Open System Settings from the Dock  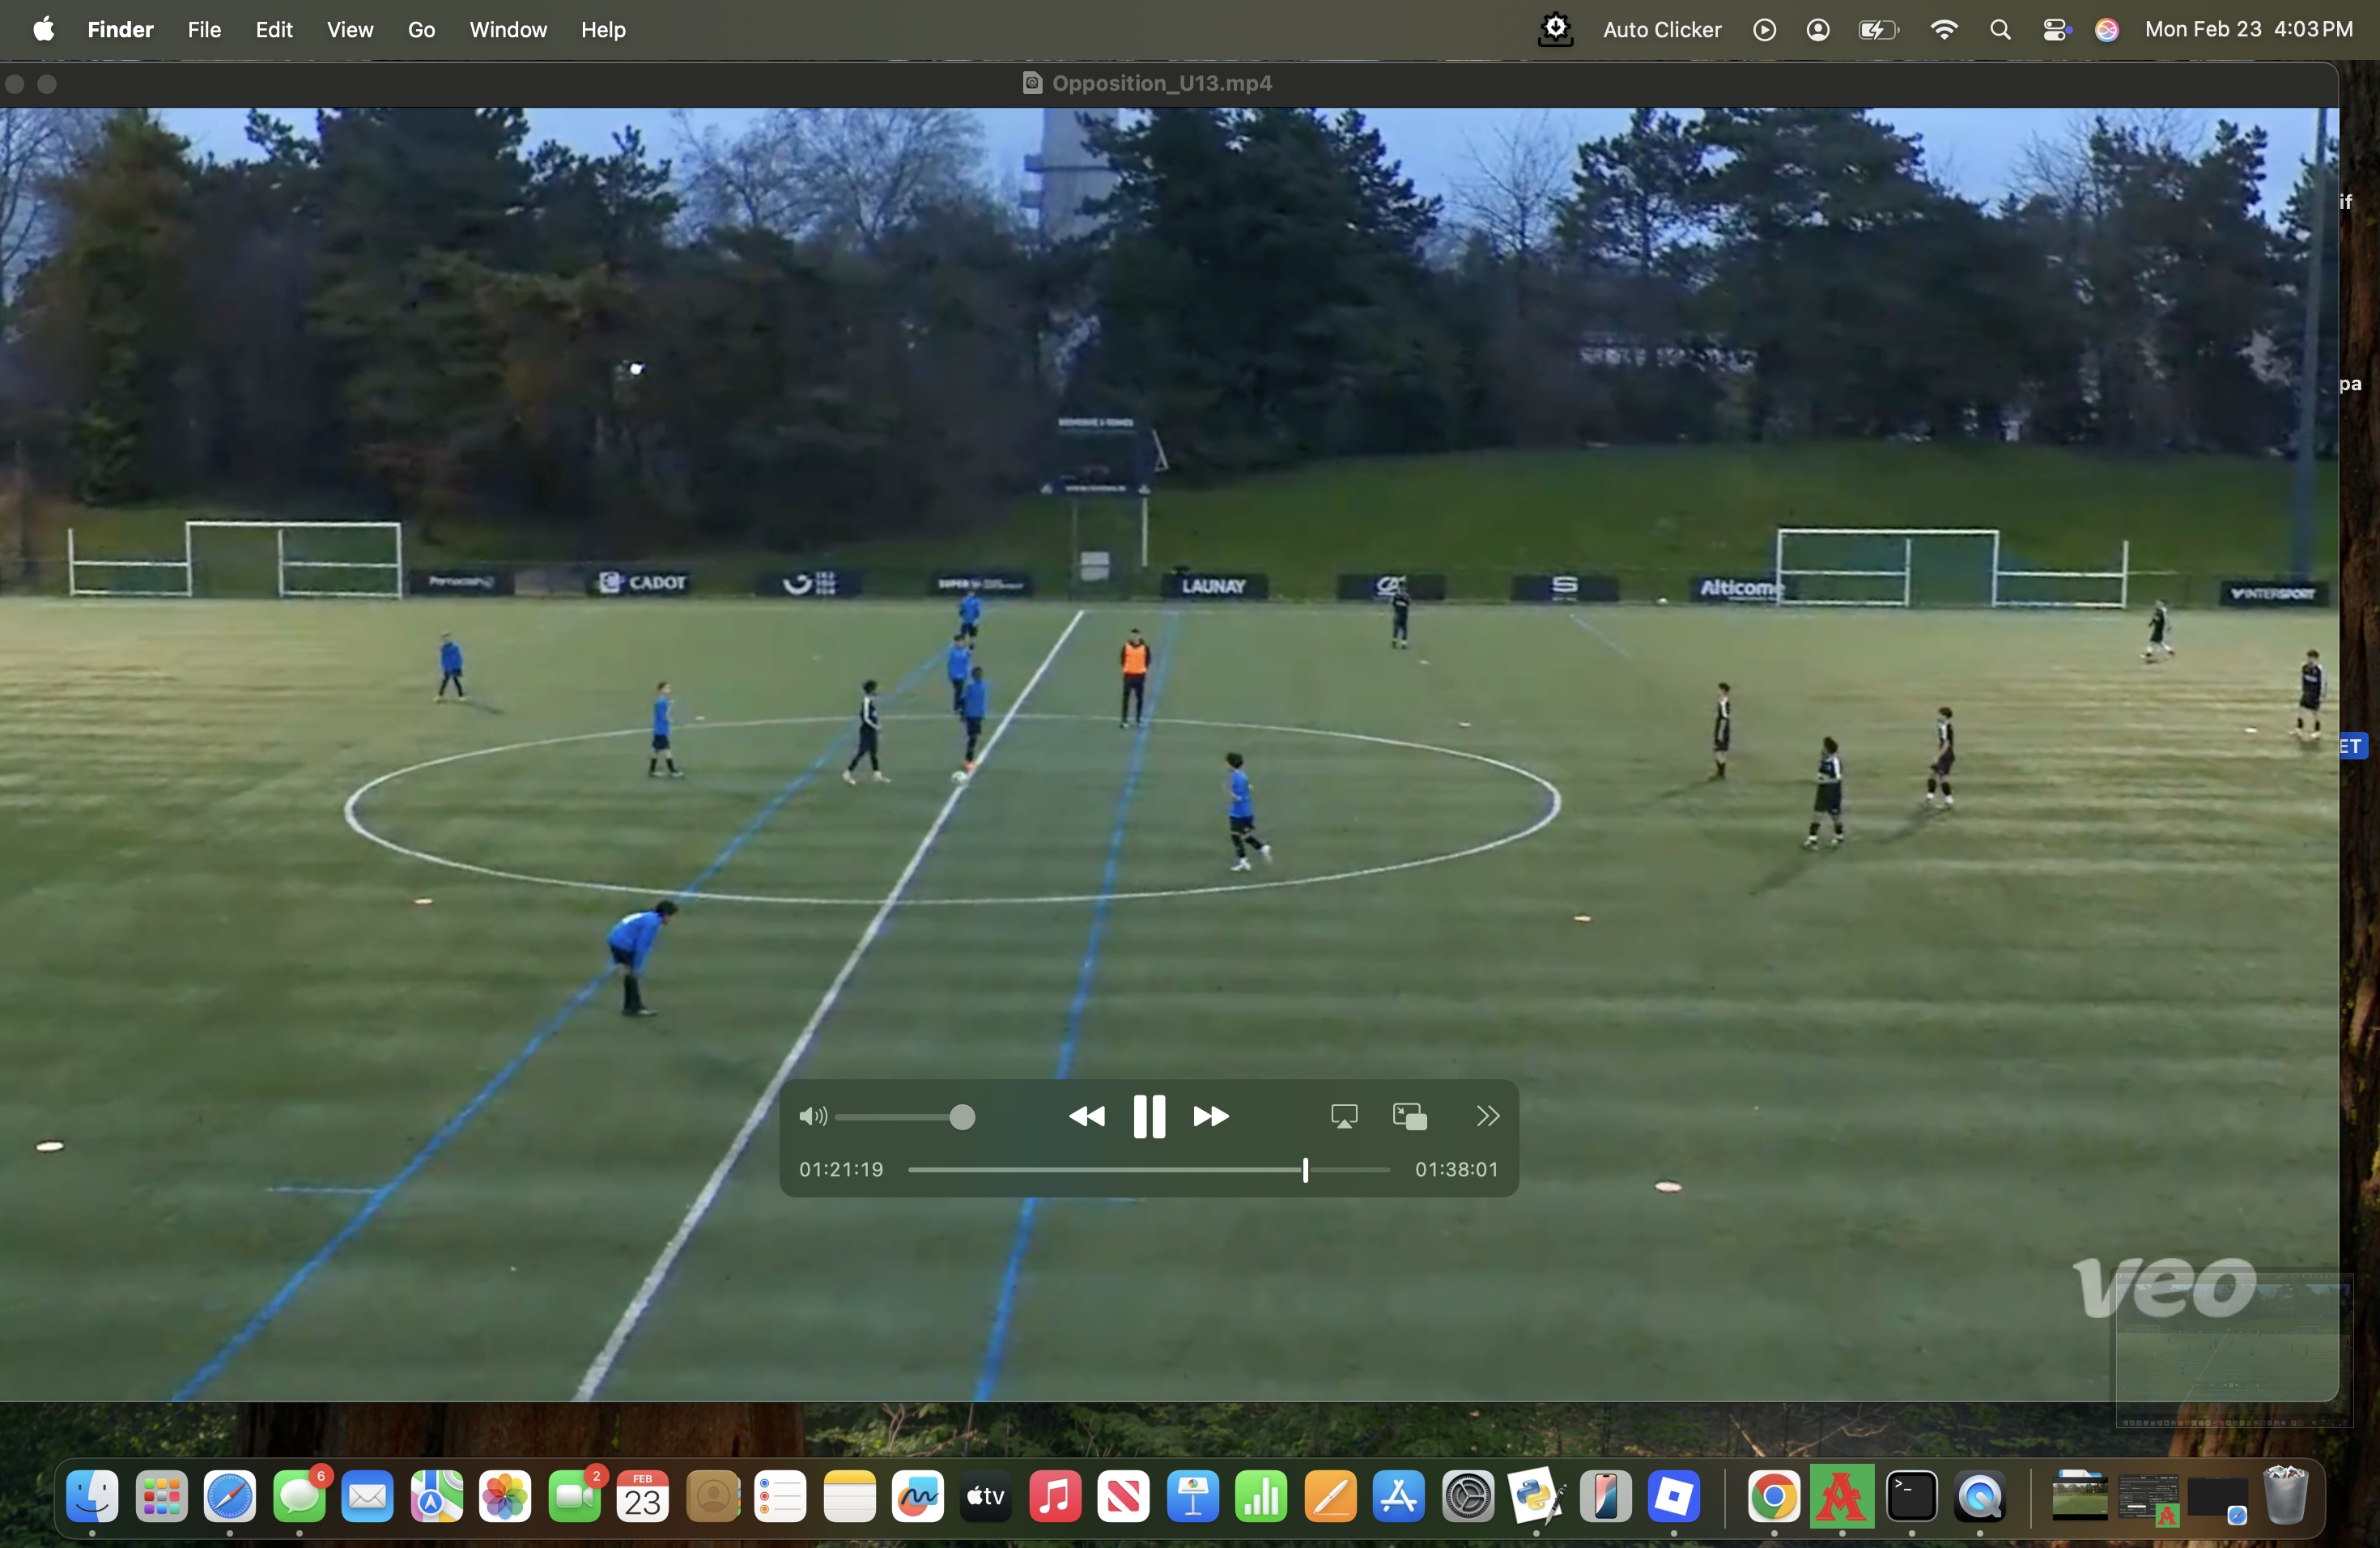1468,1496
